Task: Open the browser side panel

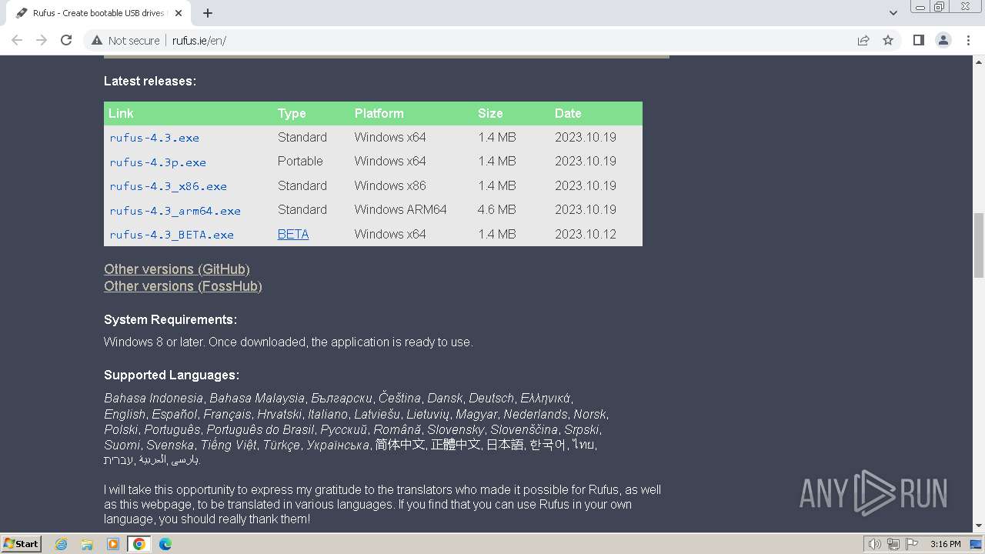Action: click(x=918, y=40)
